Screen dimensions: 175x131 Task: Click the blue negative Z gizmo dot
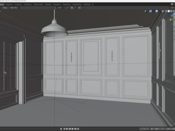click(172, 24)
